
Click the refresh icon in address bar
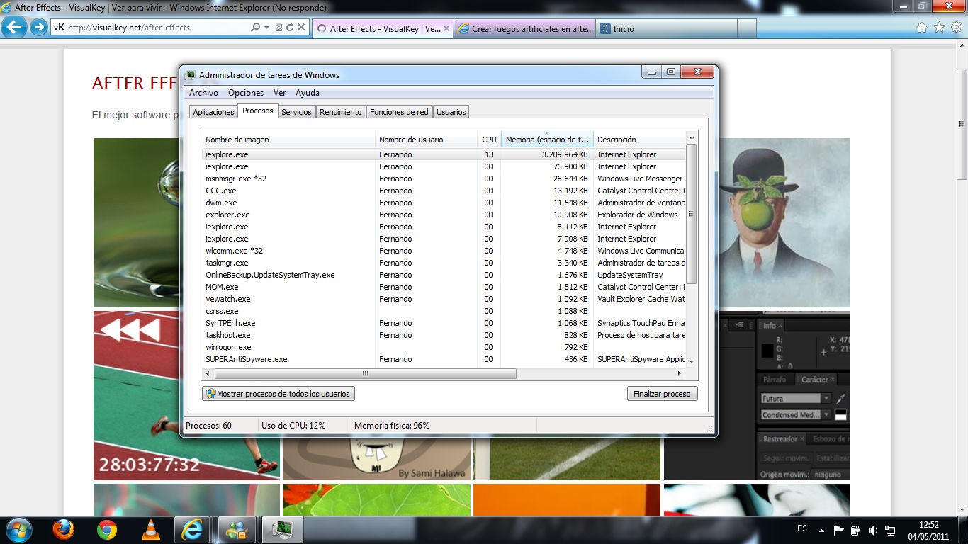(x=290, y=28)
